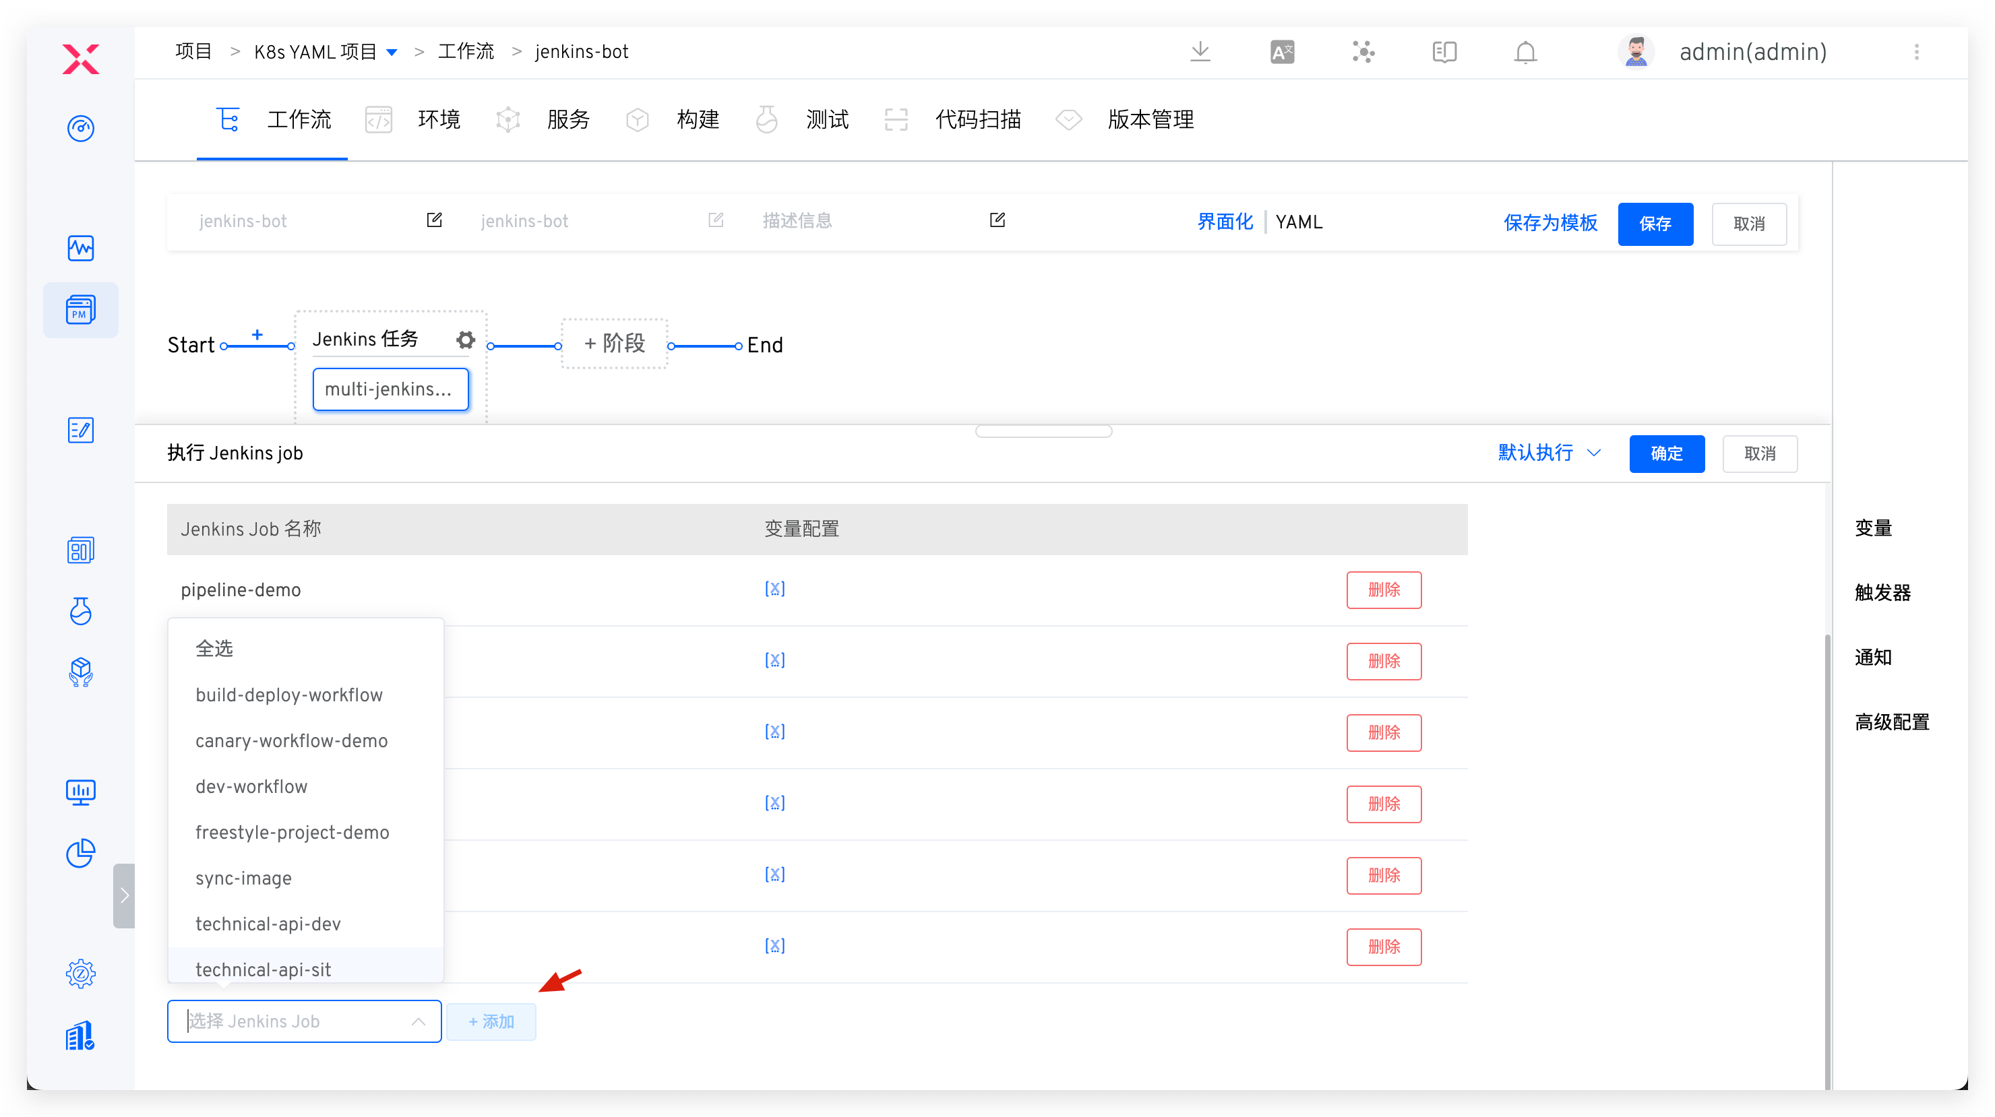The width and height of the screenshot is (1995, 1117).
Task: Edit the first jenkins-bot name pencil icon
Action: click(x=435, y=220)
